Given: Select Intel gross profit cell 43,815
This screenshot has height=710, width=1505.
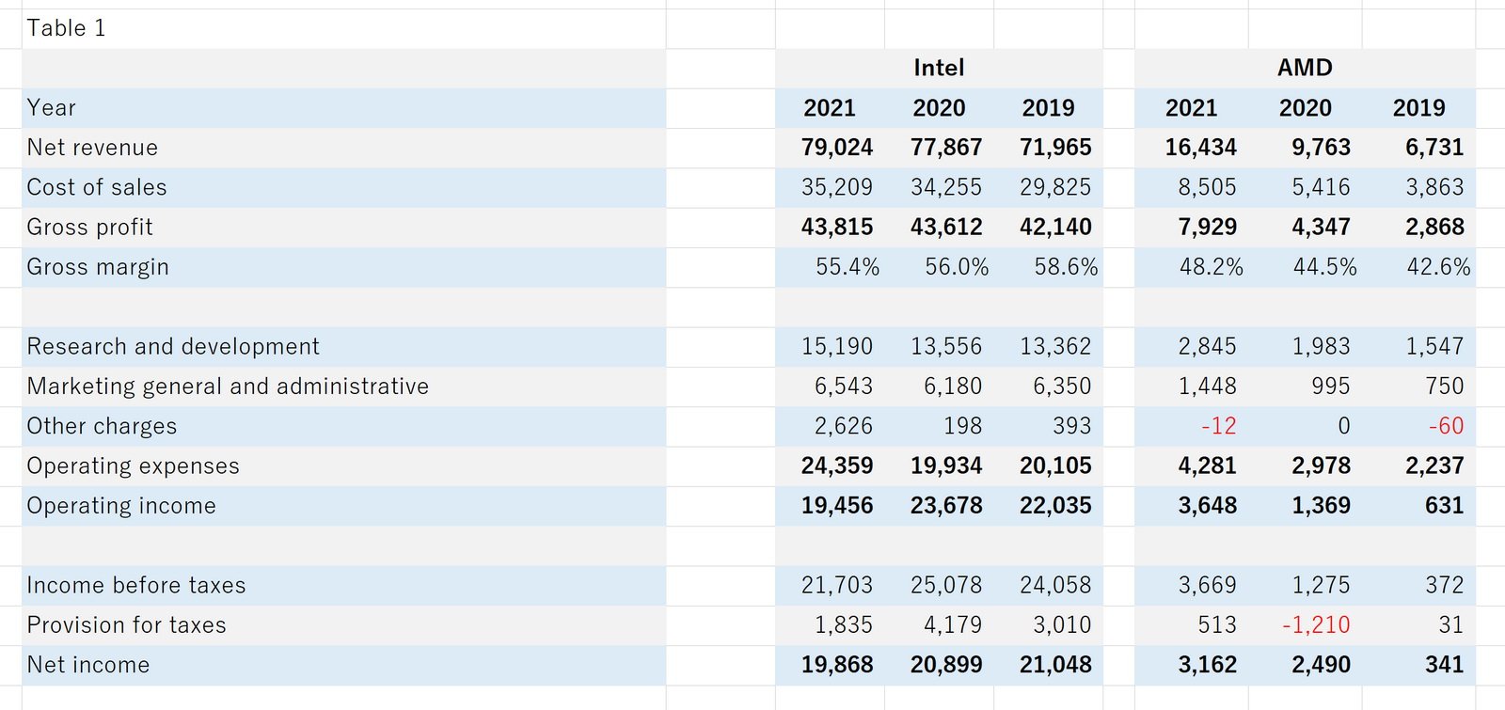Looking at the screenshot, I should [x=837, y=228].
